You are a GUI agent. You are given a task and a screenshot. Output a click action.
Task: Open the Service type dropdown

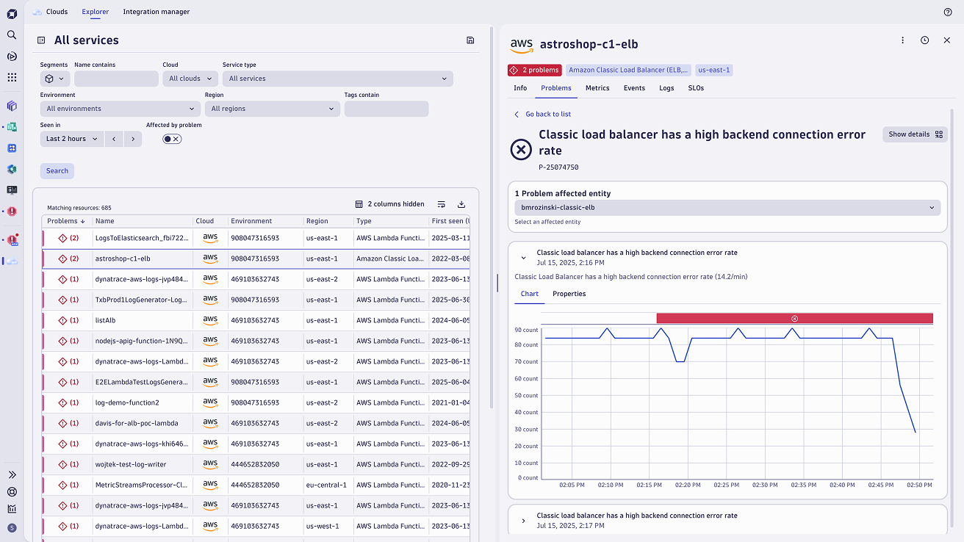pos(337,79)
